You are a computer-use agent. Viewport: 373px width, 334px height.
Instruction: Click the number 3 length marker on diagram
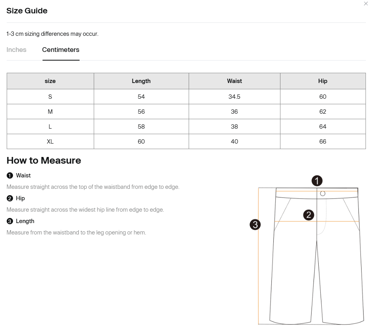click(x=255, y=225)
